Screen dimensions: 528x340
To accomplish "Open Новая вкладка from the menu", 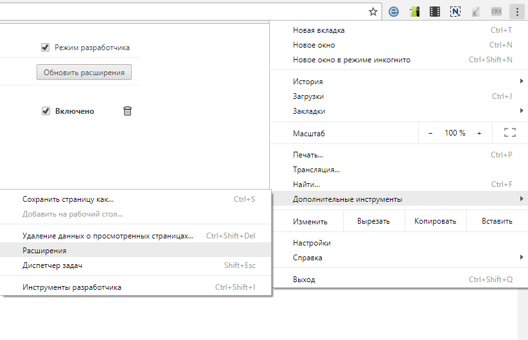I will (400, 30).
